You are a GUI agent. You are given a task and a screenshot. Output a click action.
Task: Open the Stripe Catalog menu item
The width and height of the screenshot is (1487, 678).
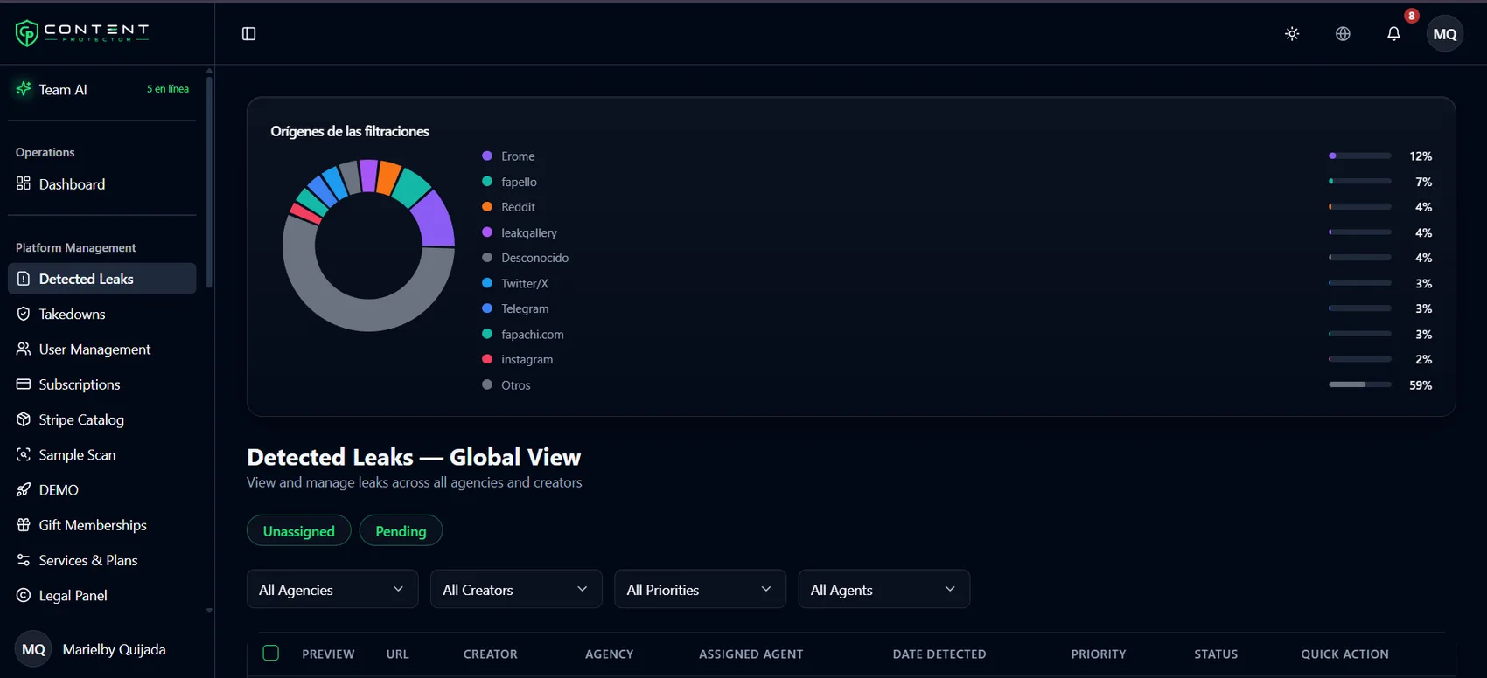(x=102, y=419)
